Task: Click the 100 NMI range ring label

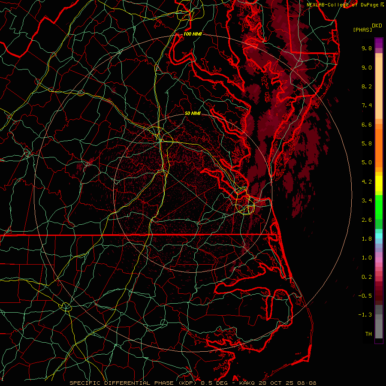Action: (x=193, y=34)
